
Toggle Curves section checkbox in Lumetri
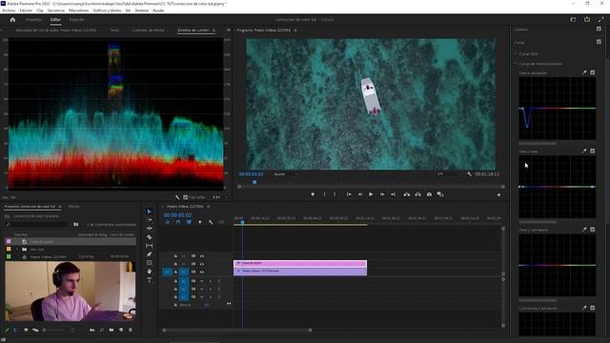coord(599,42)
